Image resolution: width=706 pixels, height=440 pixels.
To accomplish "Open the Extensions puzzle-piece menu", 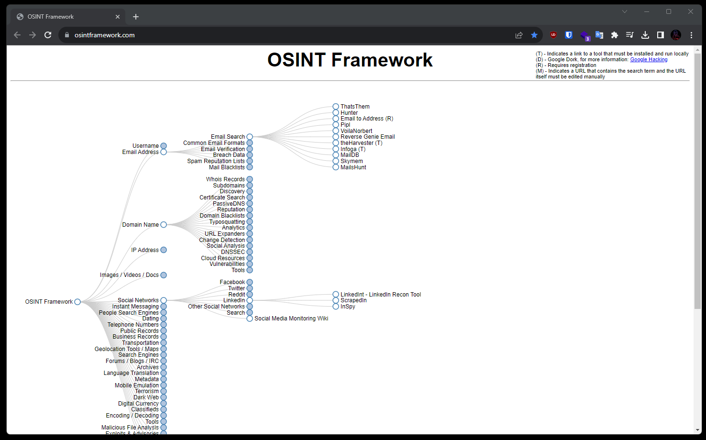I will click(x=615, y=35).
